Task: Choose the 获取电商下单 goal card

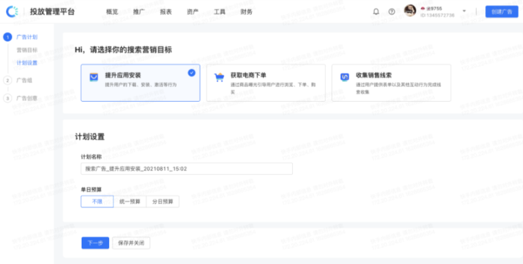Action: (266, 83)
